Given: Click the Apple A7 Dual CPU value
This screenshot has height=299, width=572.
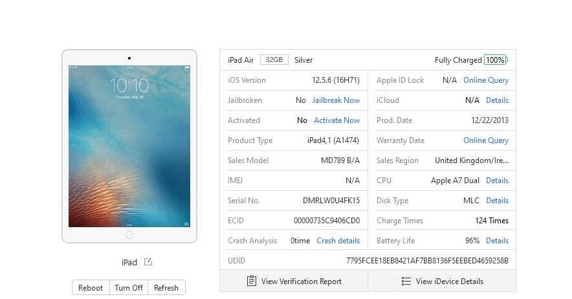Looking at the screenshot, I should pos(455,181).
